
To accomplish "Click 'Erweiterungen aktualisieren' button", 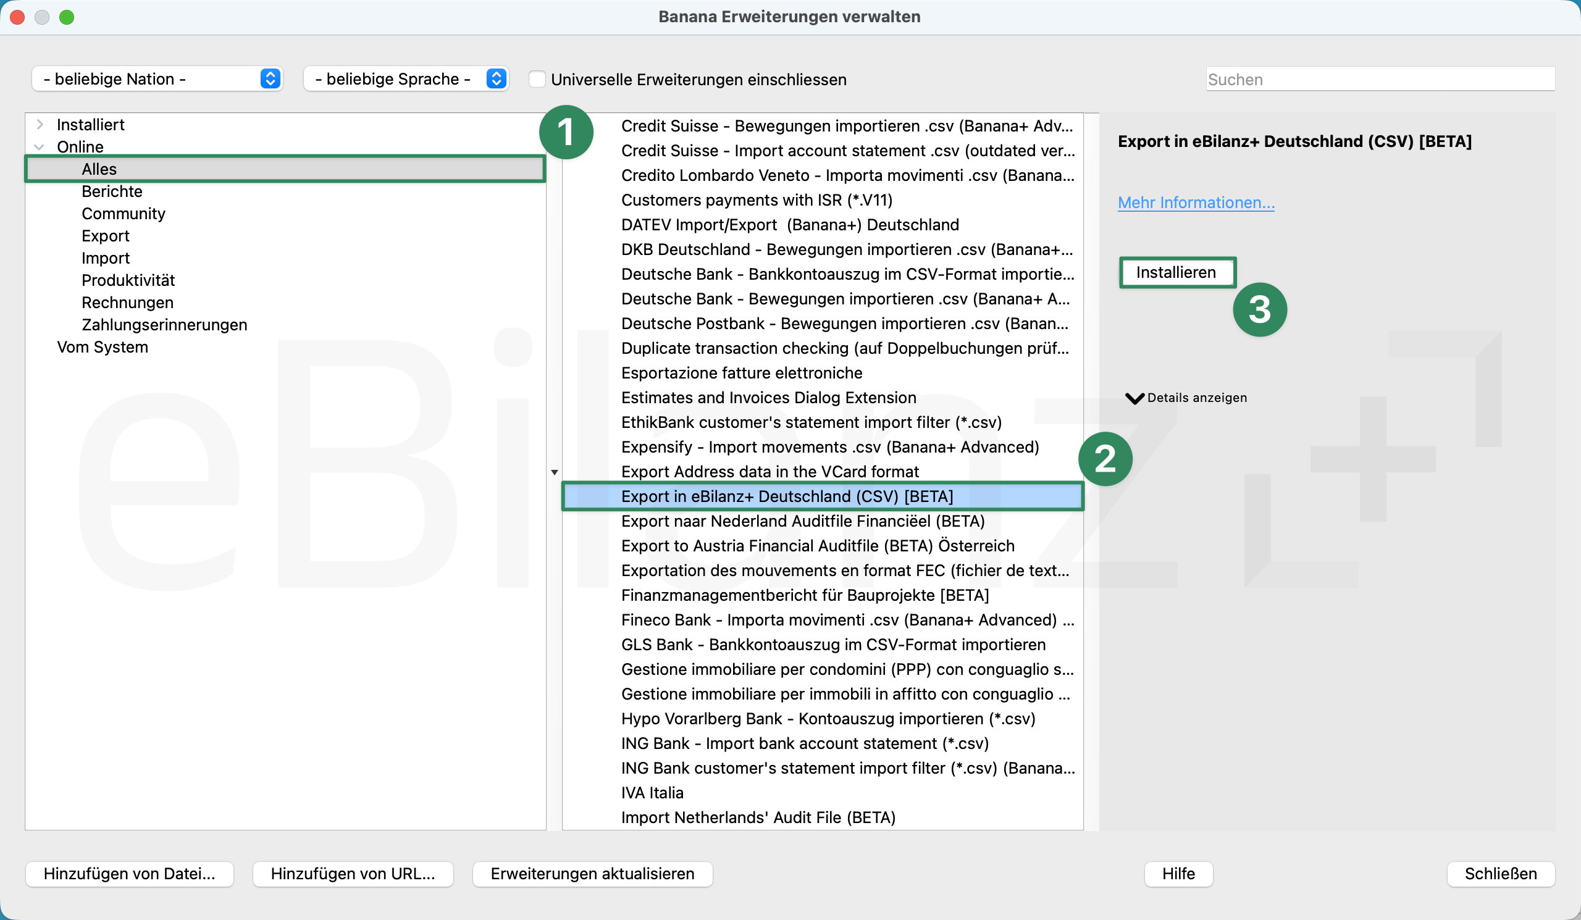I will click(592, 874).
